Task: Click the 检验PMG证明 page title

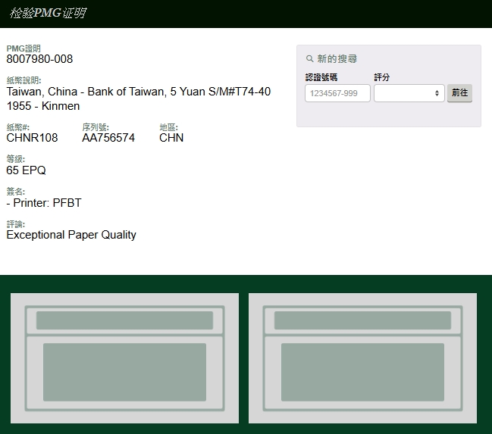Action: [x=48, y=13]
